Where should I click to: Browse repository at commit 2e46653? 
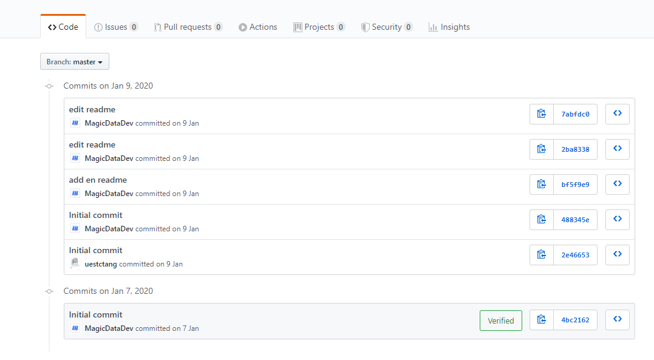tap(618, 255)
